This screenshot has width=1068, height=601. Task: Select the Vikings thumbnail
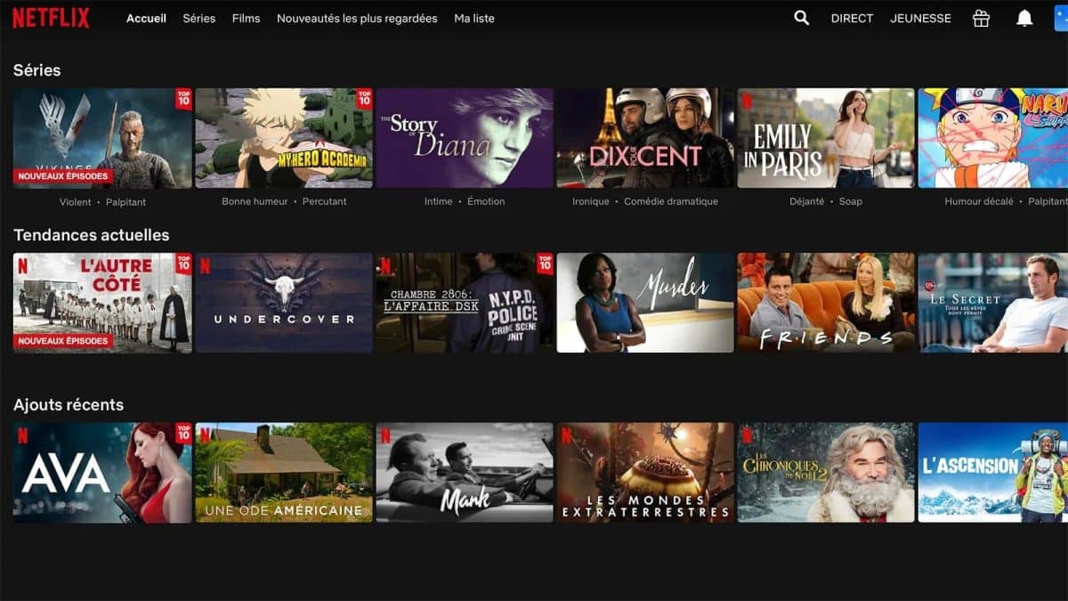(x=102, y=138)
